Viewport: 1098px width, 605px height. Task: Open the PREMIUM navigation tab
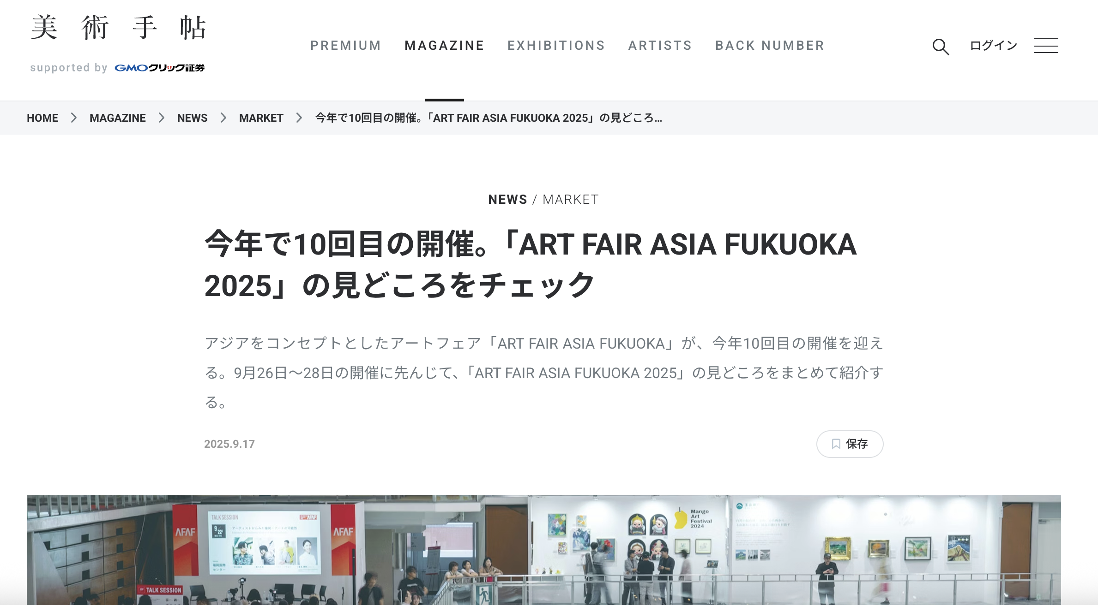(x=346, y=46)
